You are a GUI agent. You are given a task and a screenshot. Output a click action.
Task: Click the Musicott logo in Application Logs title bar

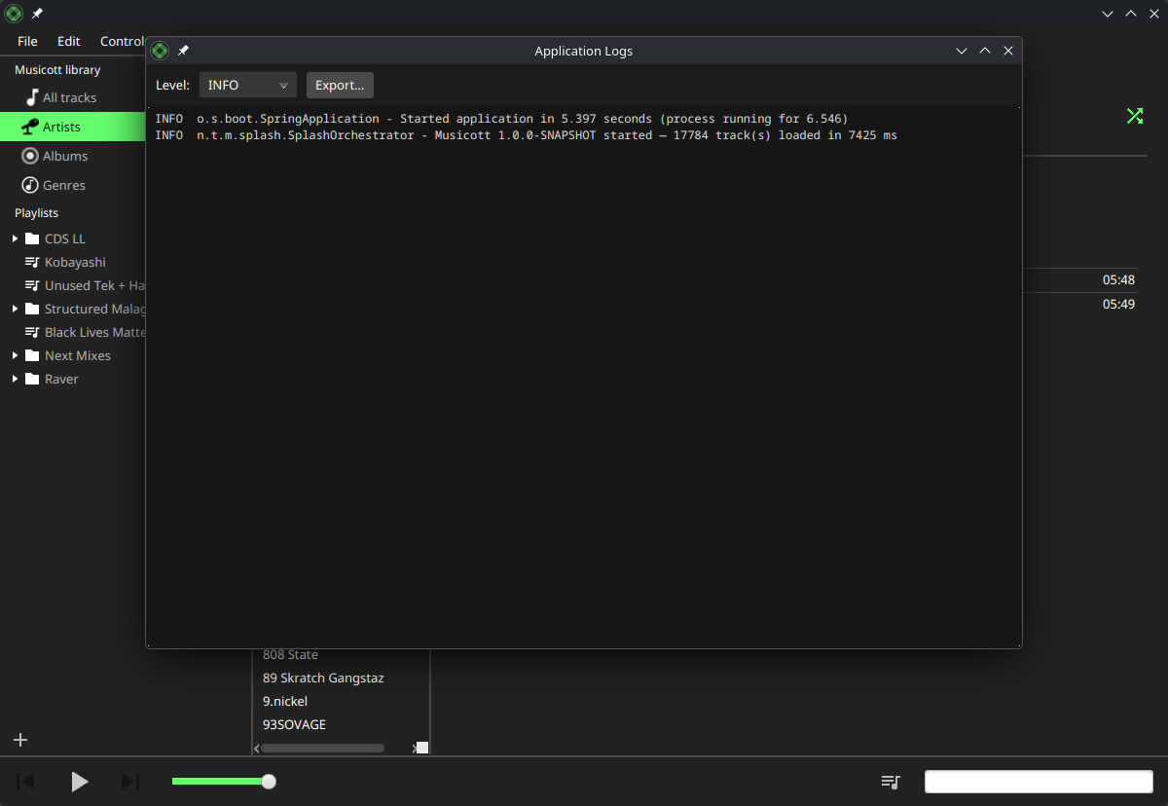coord(161,51)
